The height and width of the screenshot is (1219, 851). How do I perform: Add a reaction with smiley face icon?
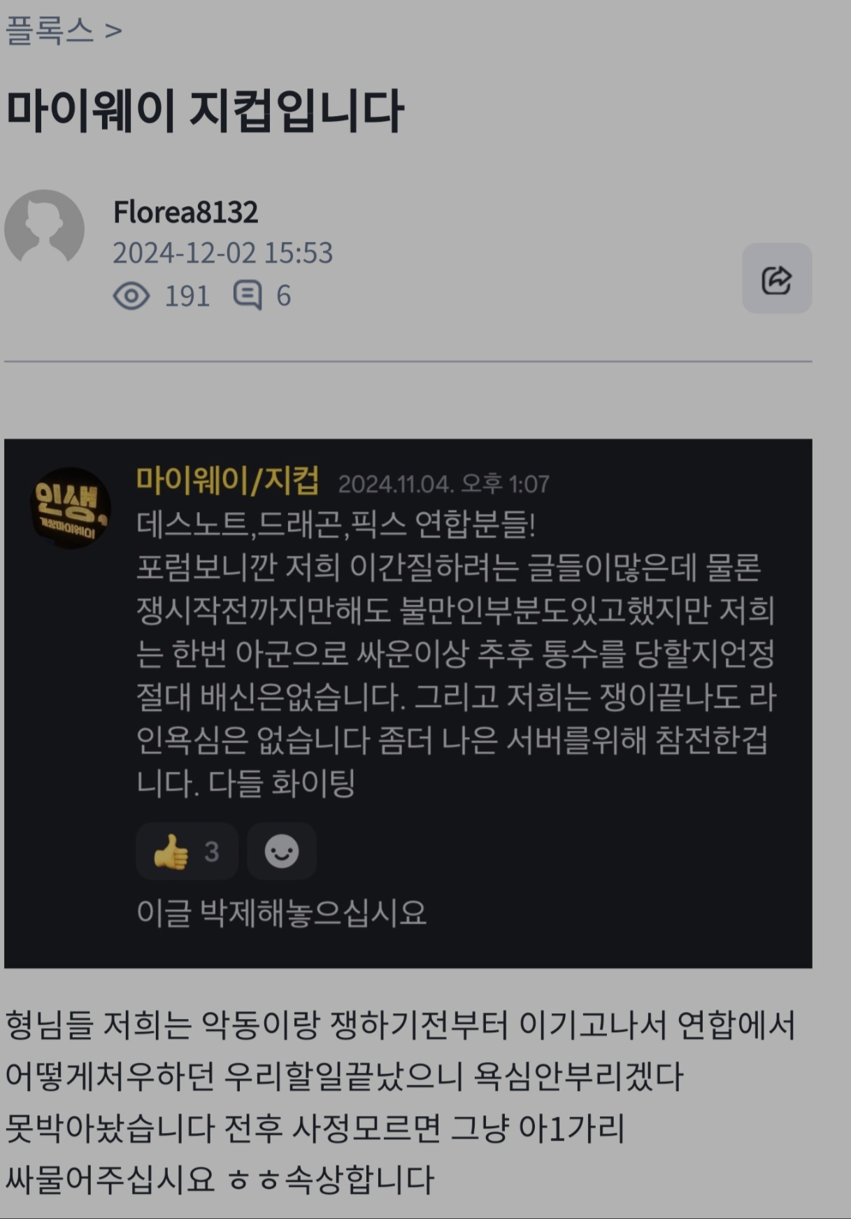pyautogui.click(x=282, y=851)
